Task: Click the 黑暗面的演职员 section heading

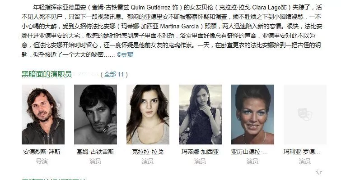Action: (x=47, y=74)
